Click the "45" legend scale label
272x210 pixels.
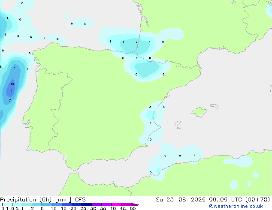pos(123,208)
